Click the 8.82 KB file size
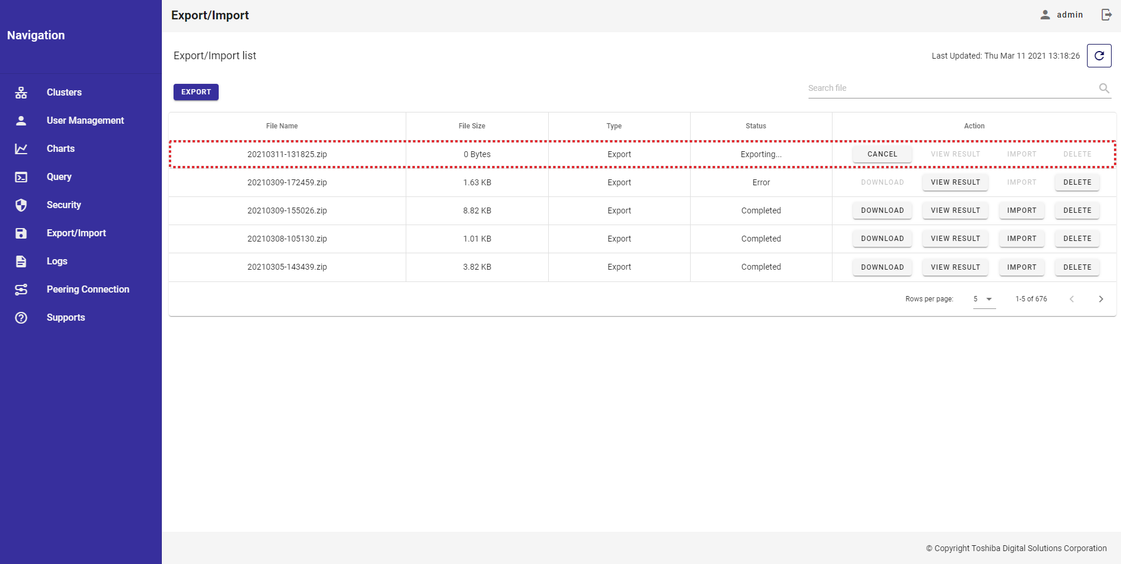This screenshot has width=1121, height=564. tap(477, 210)
